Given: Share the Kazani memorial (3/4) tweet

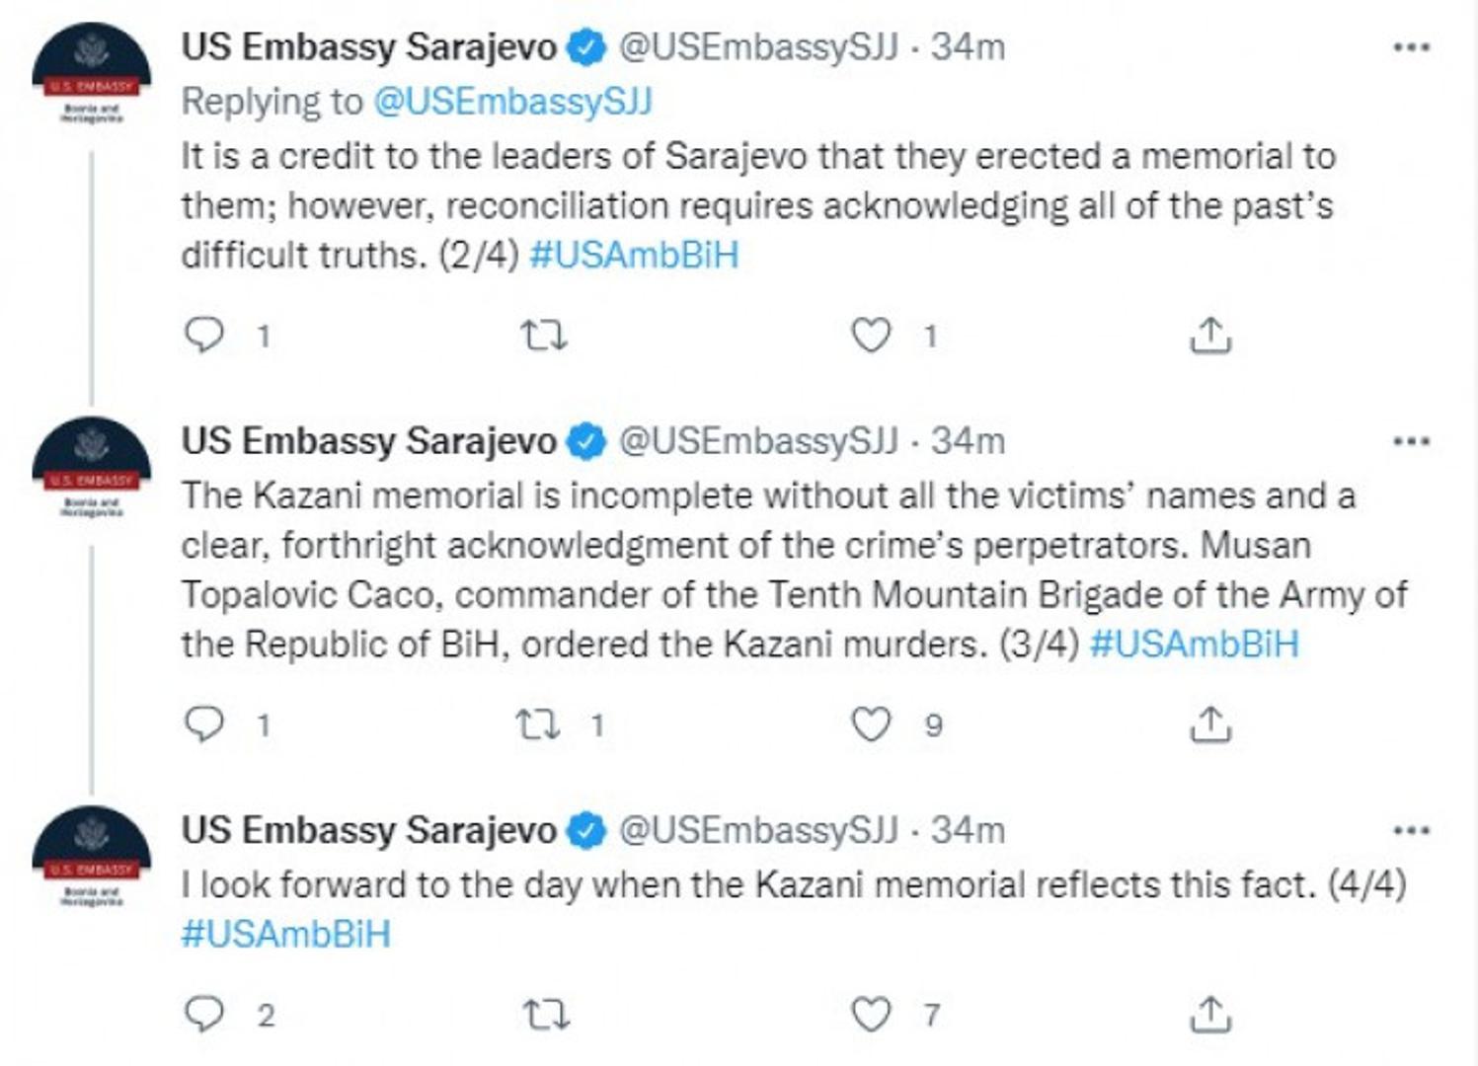Looking at the screenshot, I should tap(1210, 725).
